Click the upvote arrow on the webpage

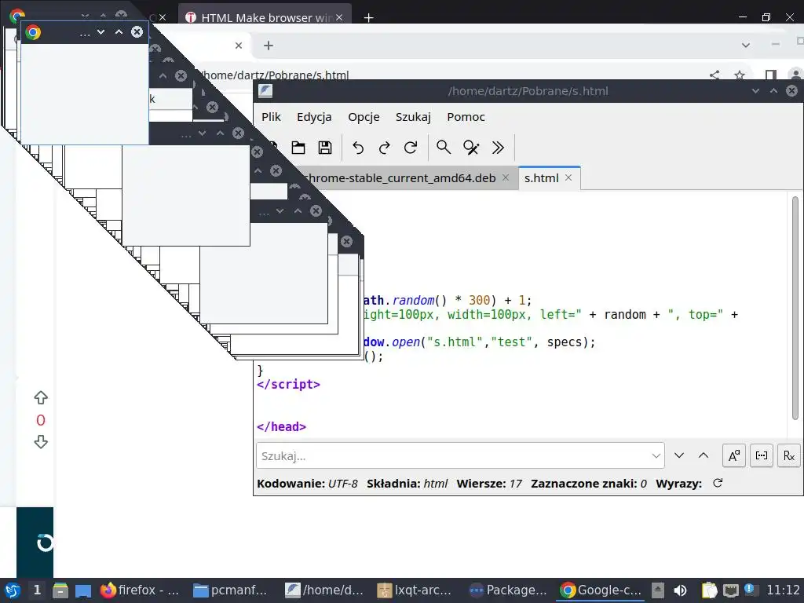pyautogui.click(x=41, y=398)
